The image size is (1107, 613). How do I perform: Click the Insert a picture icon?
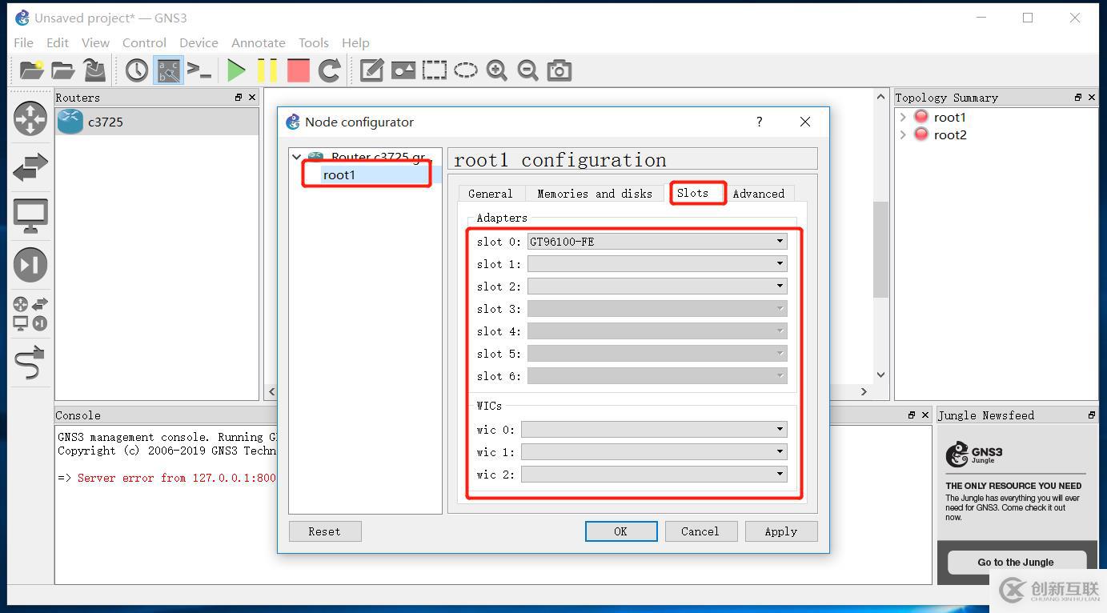tap(403, 70)
